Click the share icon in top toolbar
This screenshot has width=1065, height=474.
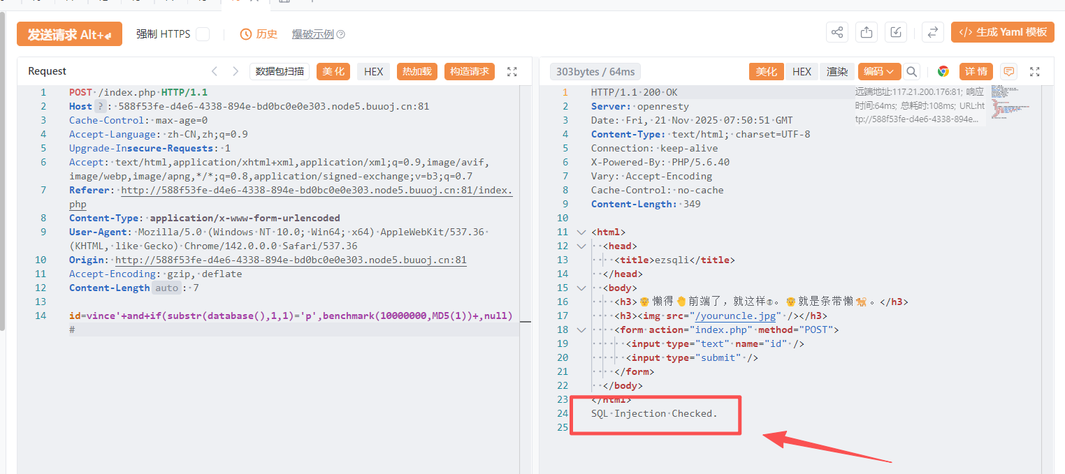[837, 32]
